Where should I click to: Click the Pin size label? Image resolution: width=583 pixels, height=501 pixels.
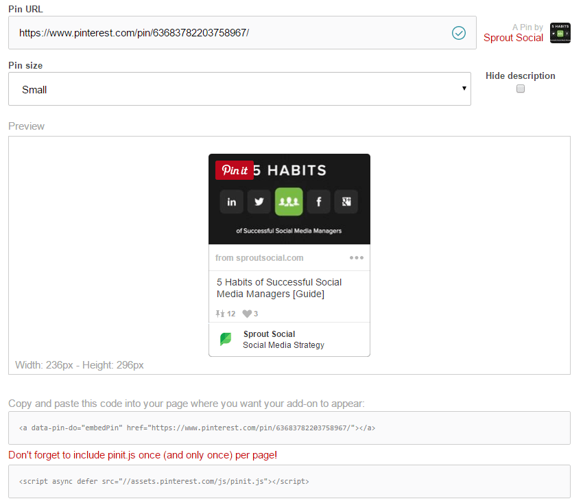pyautogui.click(x=25, y=65)
